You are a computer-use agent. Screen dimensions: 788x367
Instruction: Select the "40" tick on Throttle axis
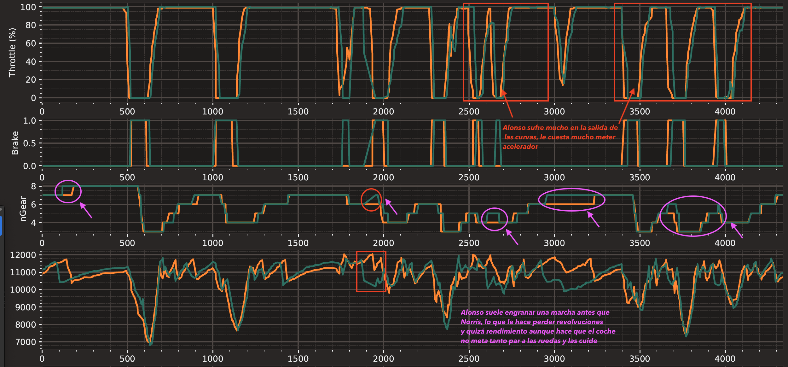click(x=31, y=61)
